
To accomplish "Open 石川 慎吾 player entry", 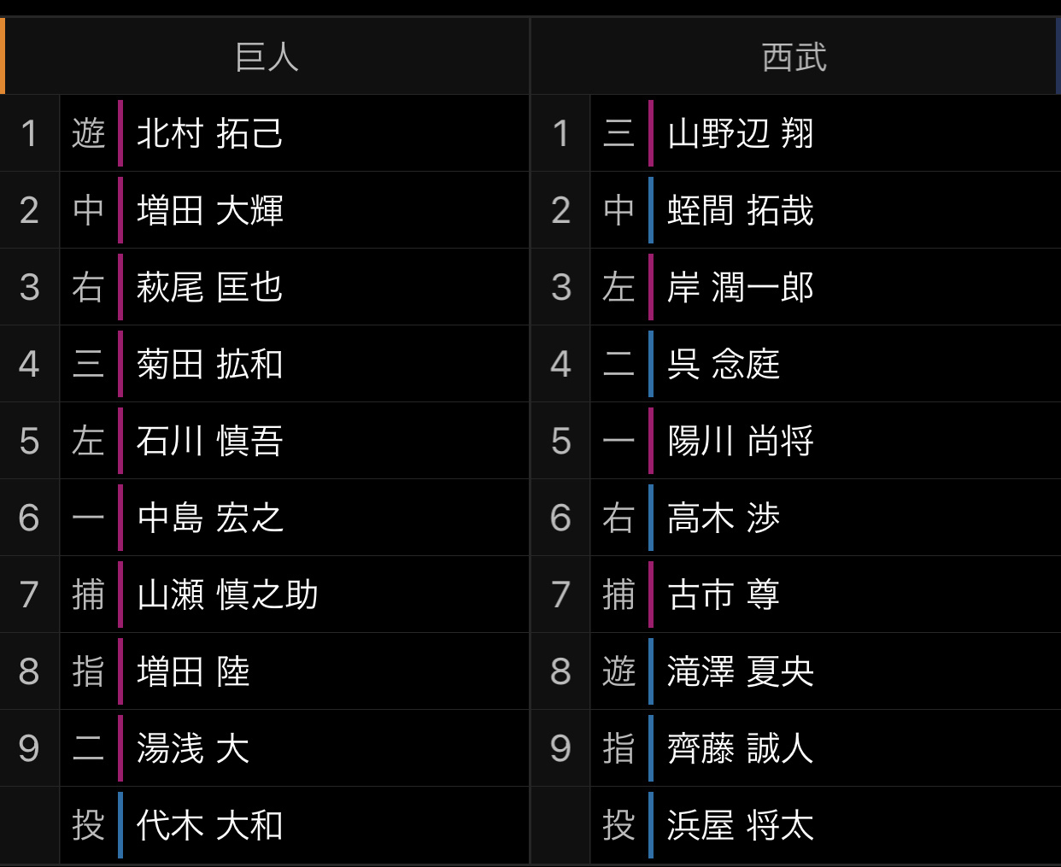I will (210, 441).
